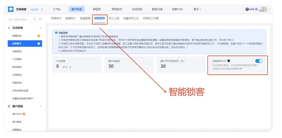Switch to the 获客助手 tab

[x=56, y=18]
